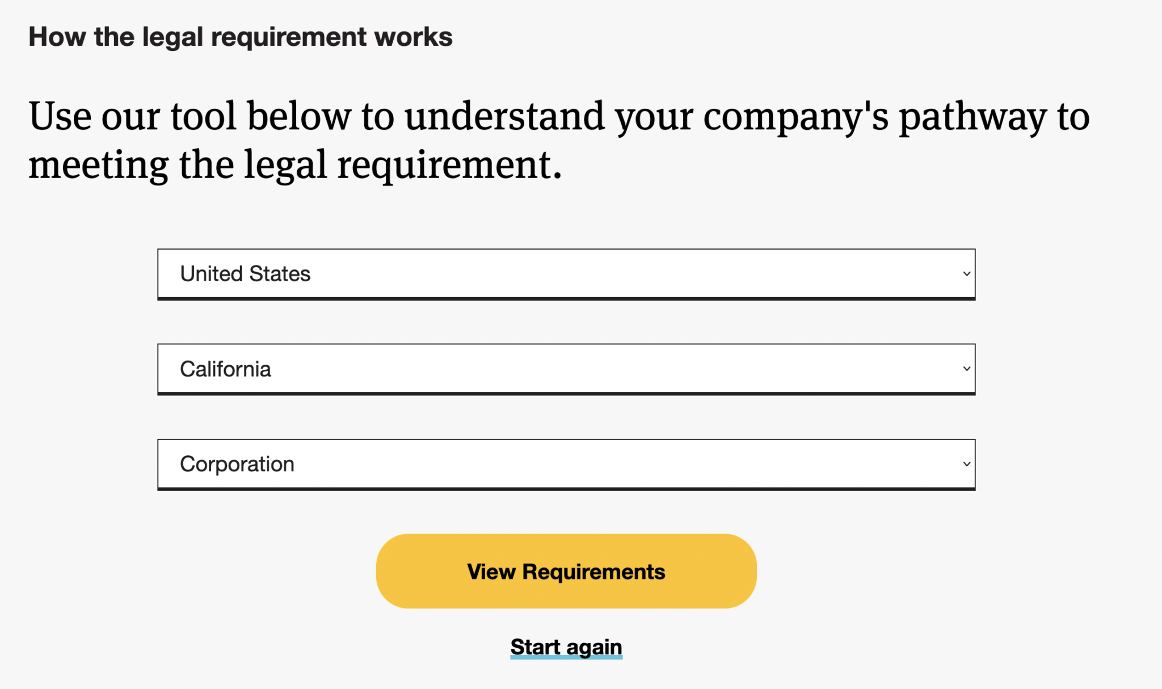Select Start again to reset the form
This screenshot has width=1162, height=689.
566,646
